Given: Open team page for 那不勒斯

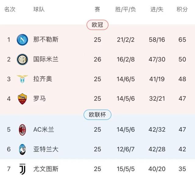Looking at the screenshot, I should (x=46, y=40).
